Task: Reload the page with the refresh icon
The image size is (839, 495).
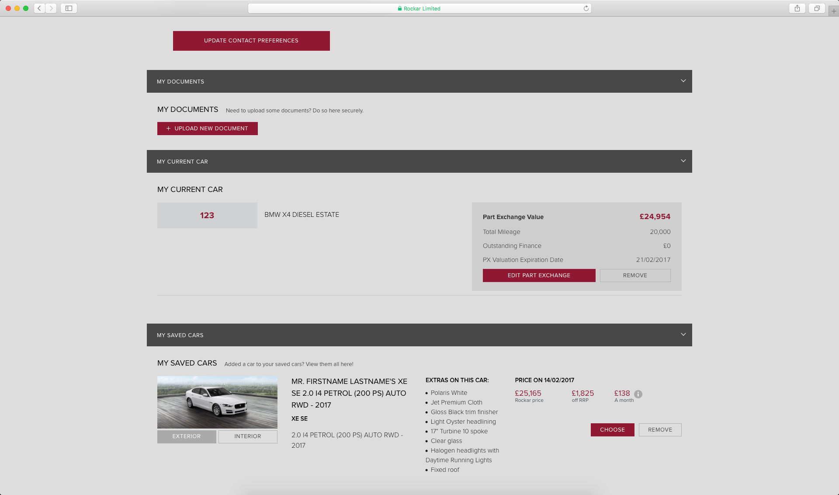Action: tap(586, 8)
